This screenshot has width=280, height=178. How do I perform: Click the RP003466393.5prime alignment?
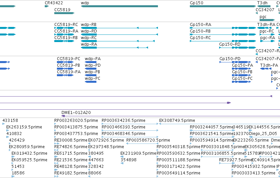click(x=130, y=130)
